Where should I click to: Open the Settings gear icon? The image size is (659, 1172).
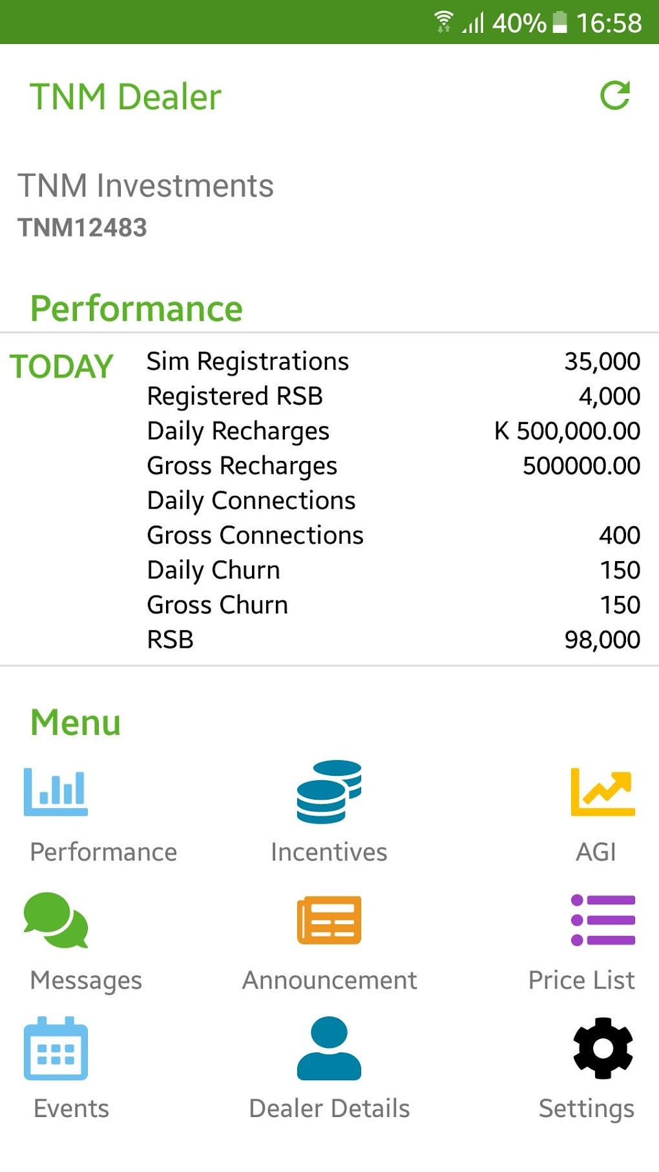pyautogui.click(x=602, y=1048)
